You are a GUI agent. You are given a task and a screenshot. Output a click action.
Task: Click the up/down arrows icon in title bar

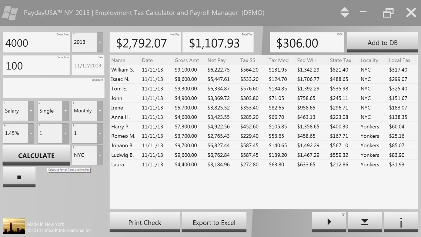(345, 12)
